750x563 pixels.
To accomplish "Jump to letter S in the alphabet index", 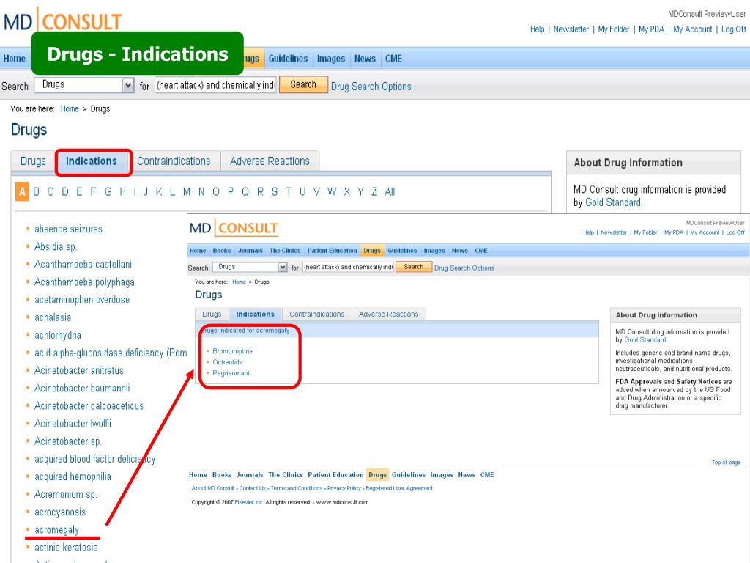I will (x=275, y=192).
